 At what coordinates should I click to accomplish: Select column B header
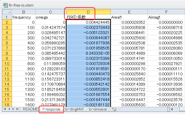[x=24, y=12]
